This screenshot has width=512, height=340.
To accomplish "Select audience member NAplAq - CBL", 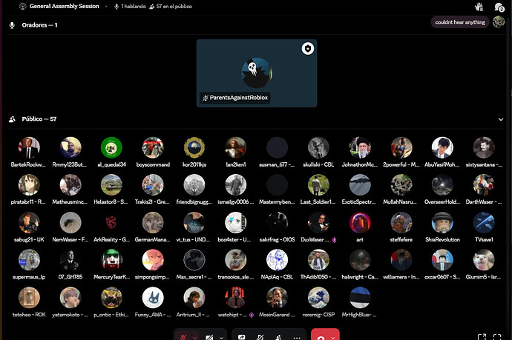I will [277, 264].
